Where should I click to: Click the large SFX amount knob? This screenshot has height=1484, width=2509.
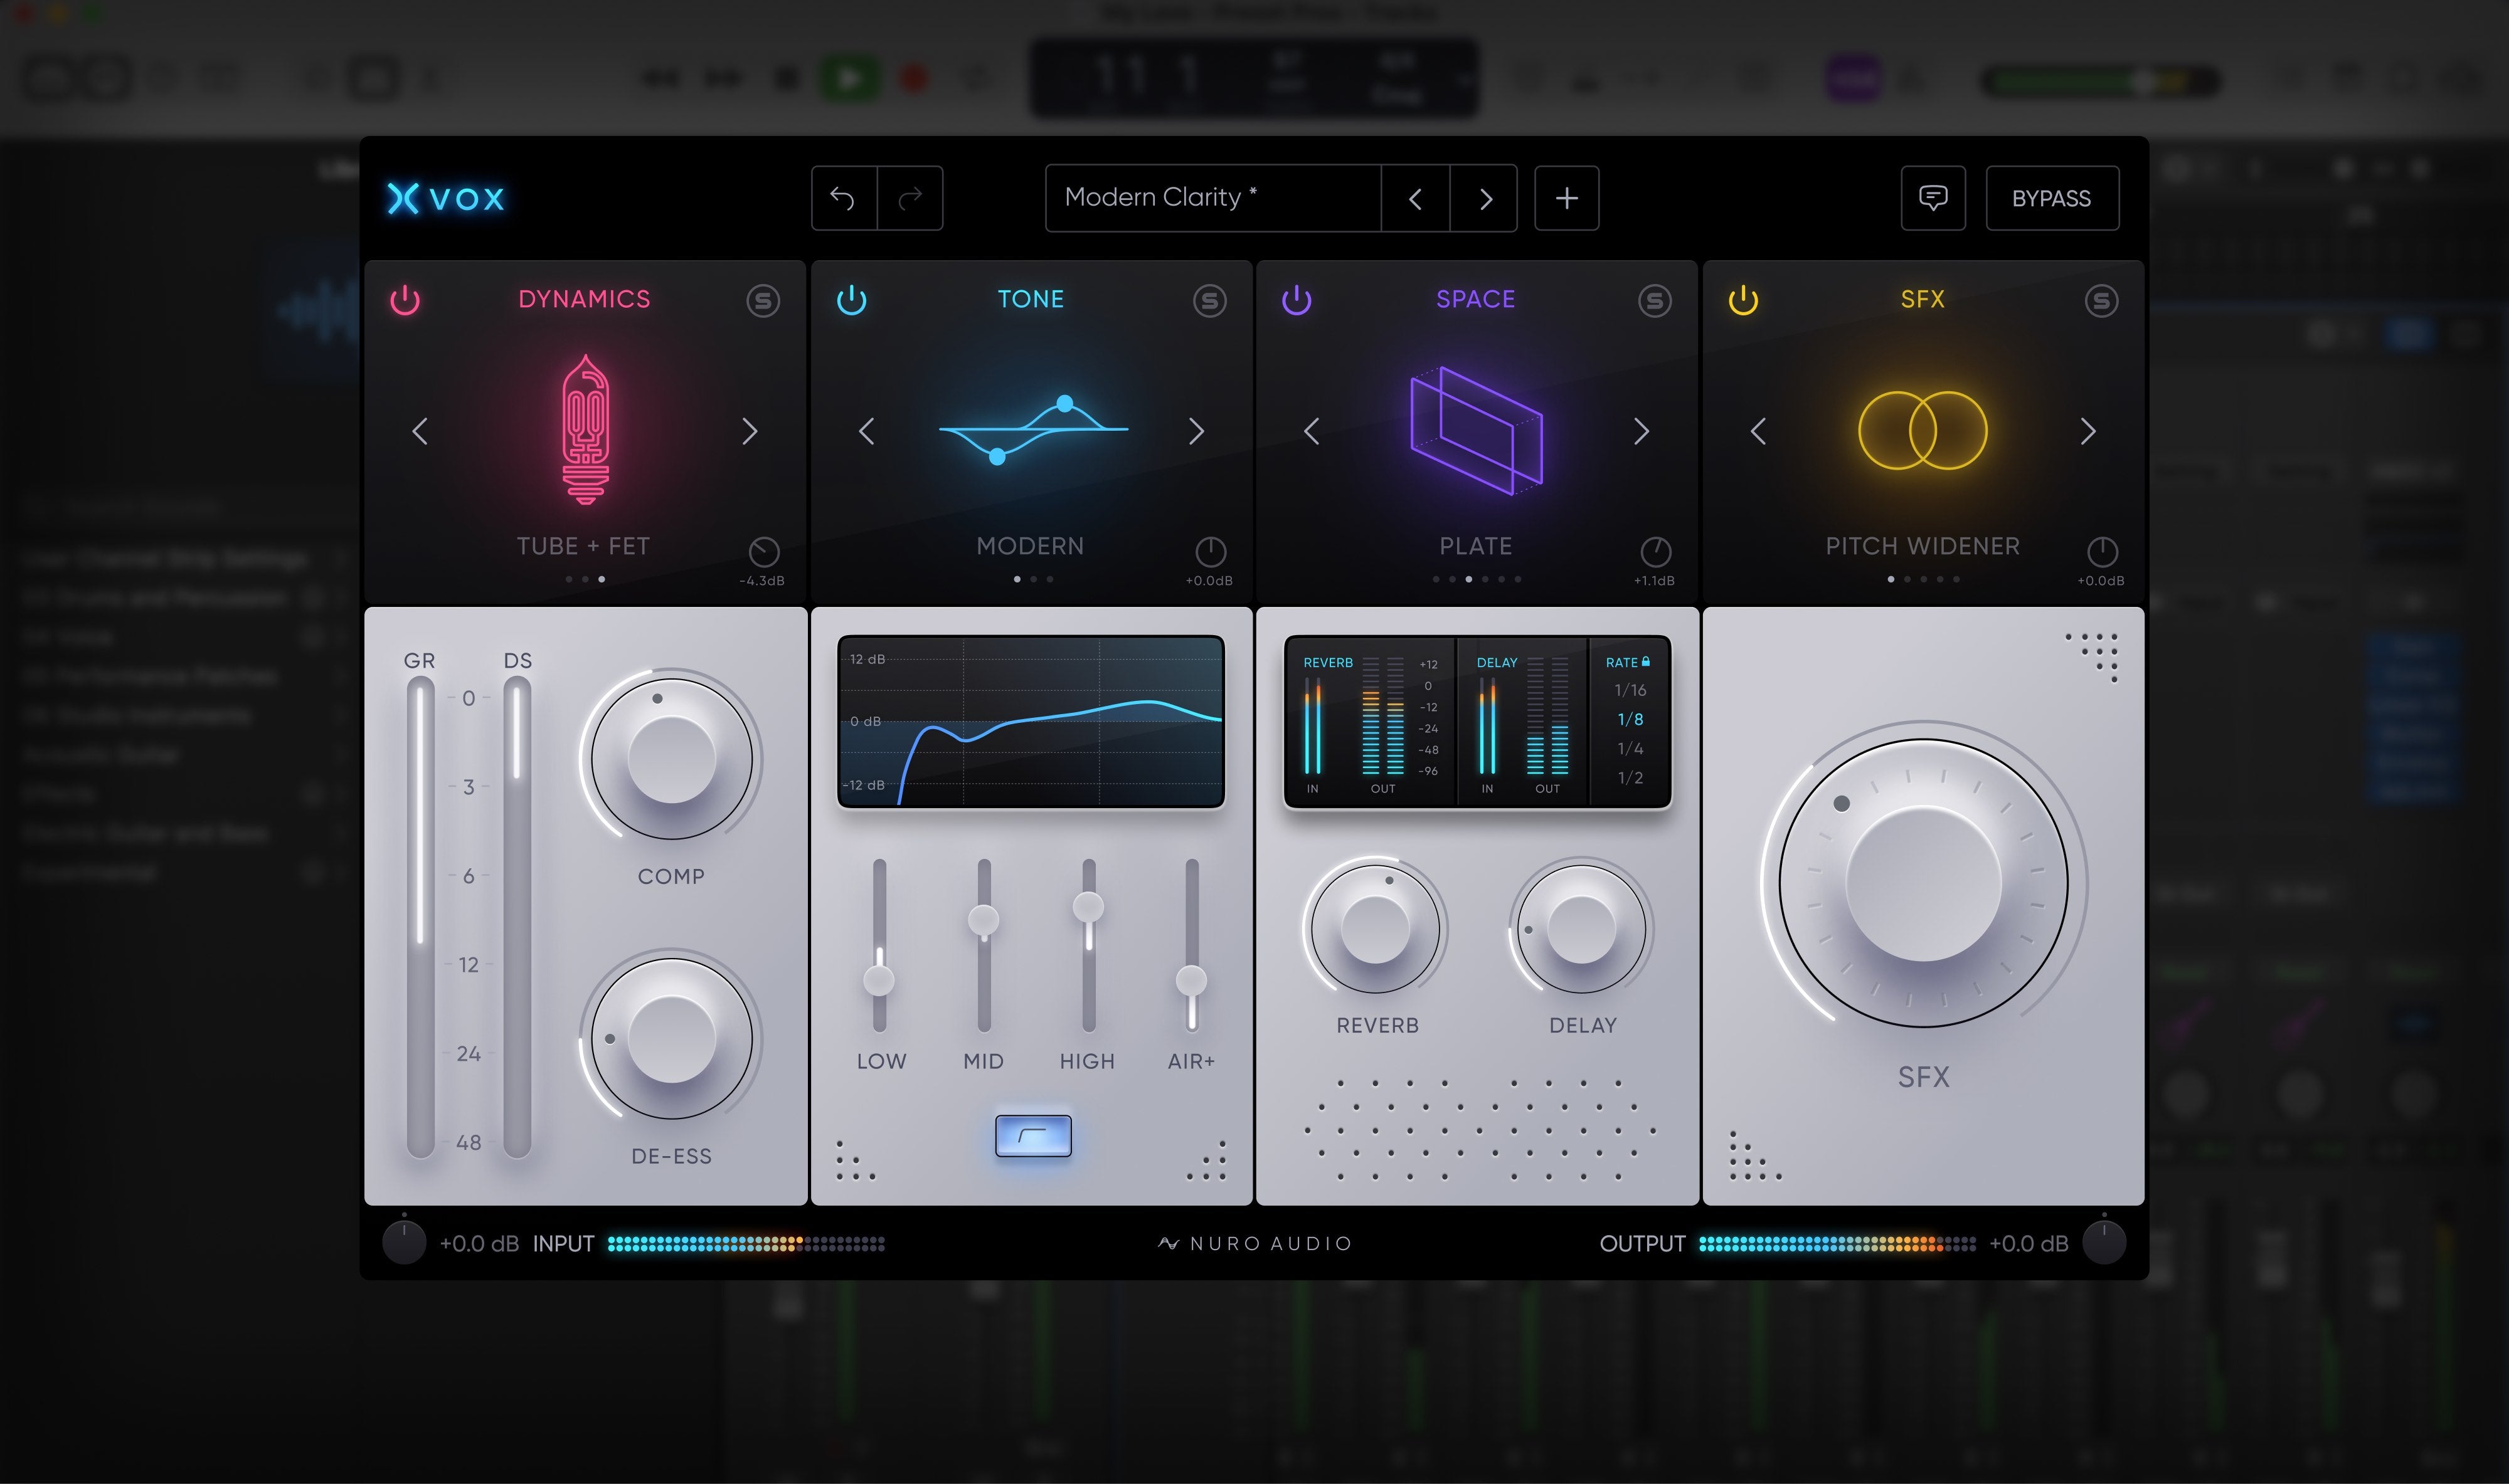pos(1922,883)
